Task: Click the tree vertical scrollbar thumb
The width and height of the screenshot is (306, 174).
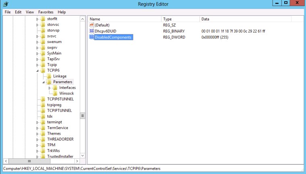Action: pyautogui.click(x=83, y=116)
